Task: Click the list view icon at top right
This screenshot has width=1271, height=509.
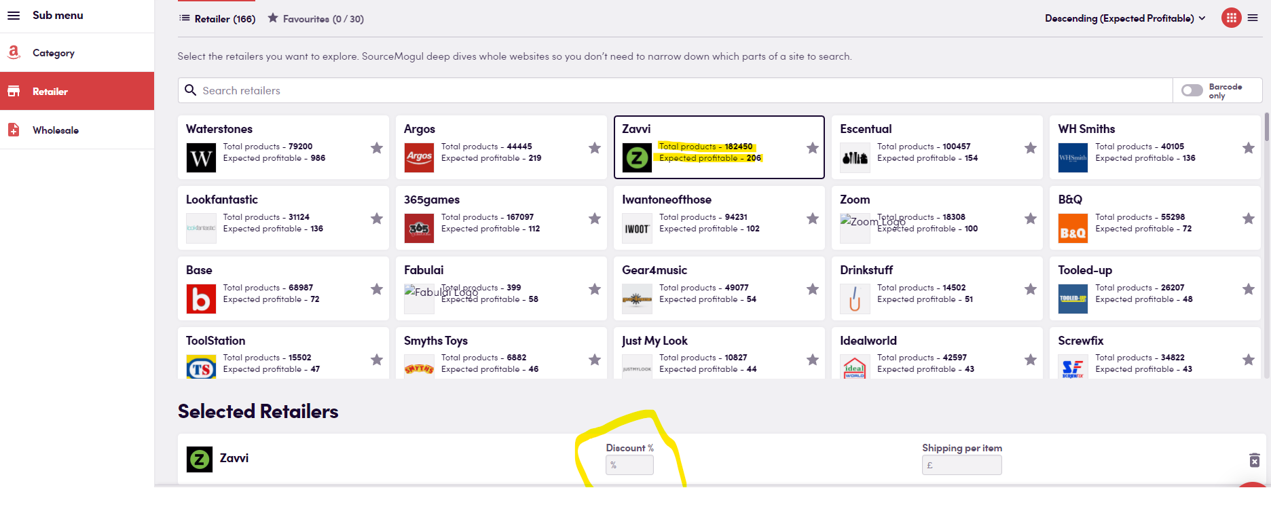Action: 1253,18
